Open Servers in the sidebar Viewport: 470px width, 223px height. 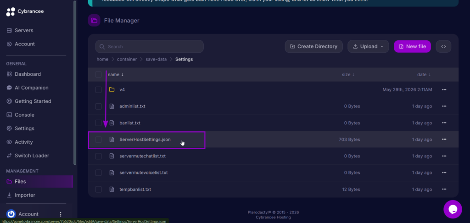(20, 30)
